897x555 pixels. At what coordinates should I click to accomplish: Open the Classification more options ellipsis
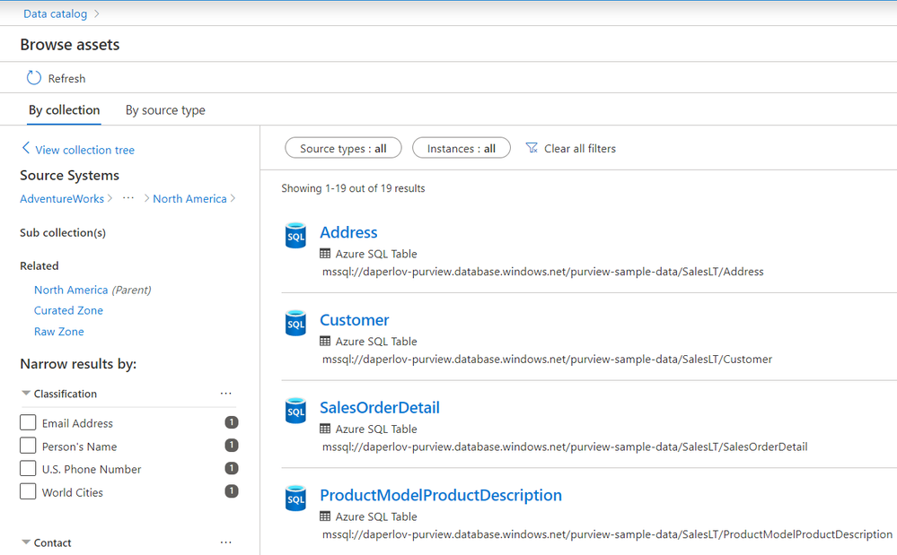pos(226,394)
